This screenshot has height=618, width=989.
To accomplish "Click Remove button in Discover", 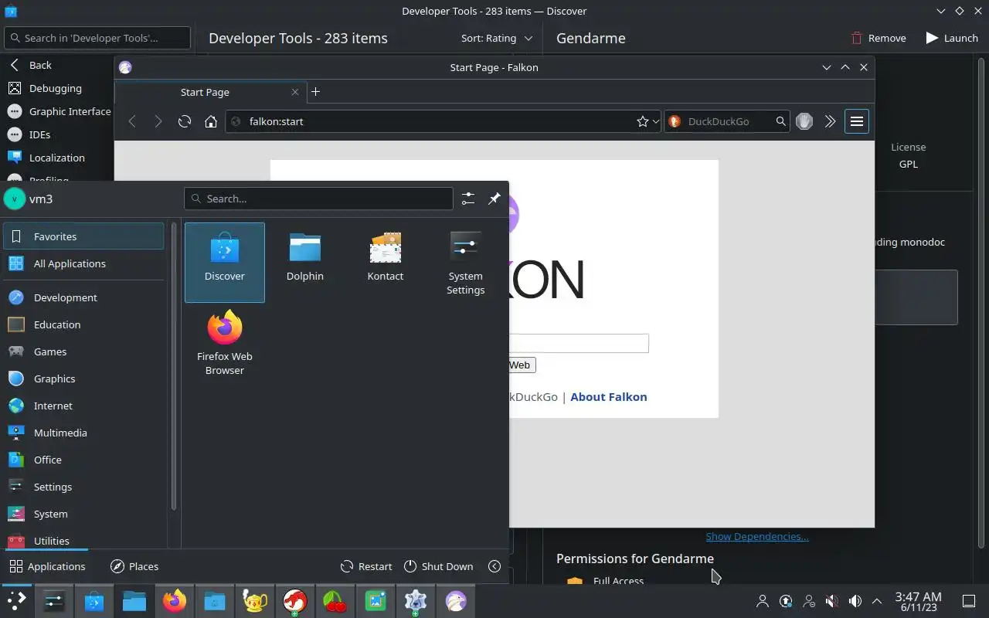I will [879, 38].
